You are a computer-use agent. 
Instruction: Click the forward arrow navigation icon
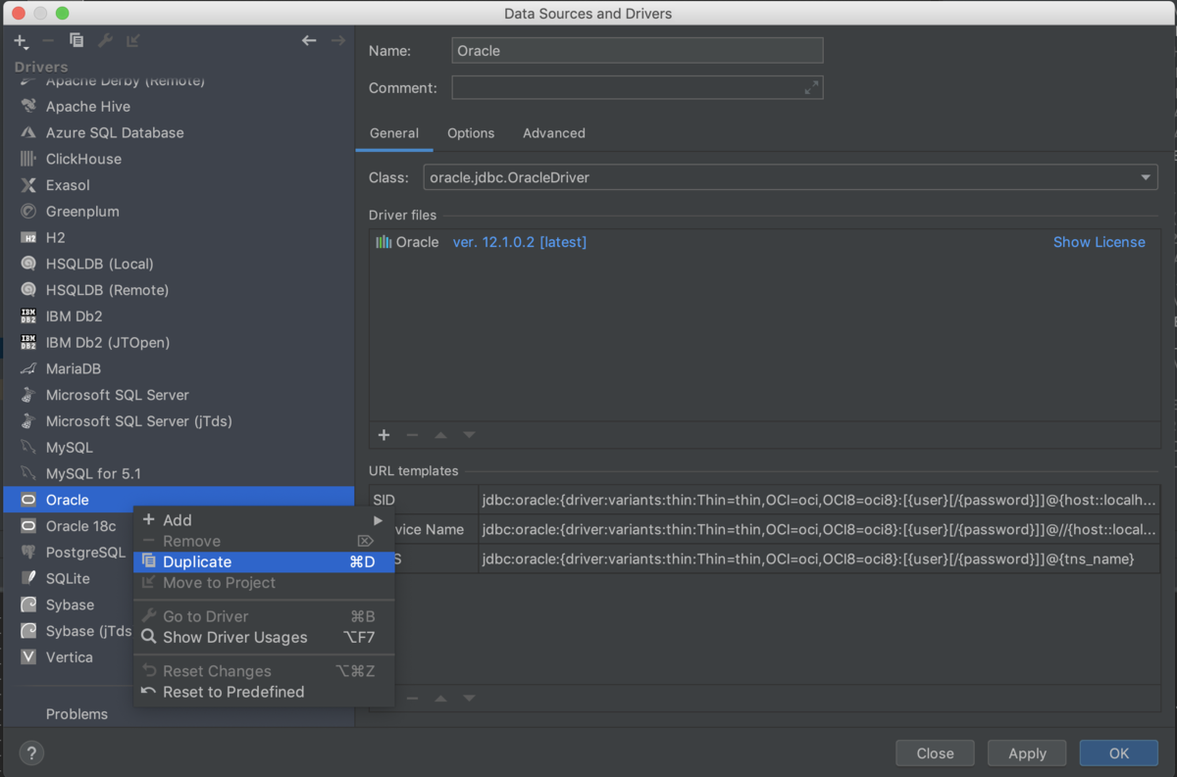point(338,40)
